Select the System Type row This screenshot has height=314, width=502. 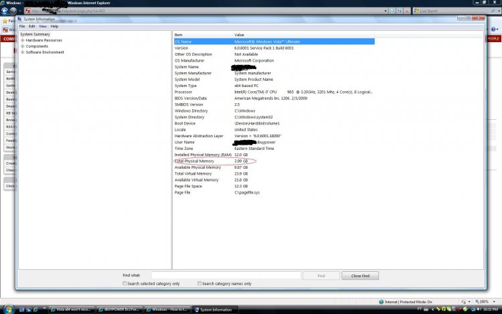coord(274,86)
